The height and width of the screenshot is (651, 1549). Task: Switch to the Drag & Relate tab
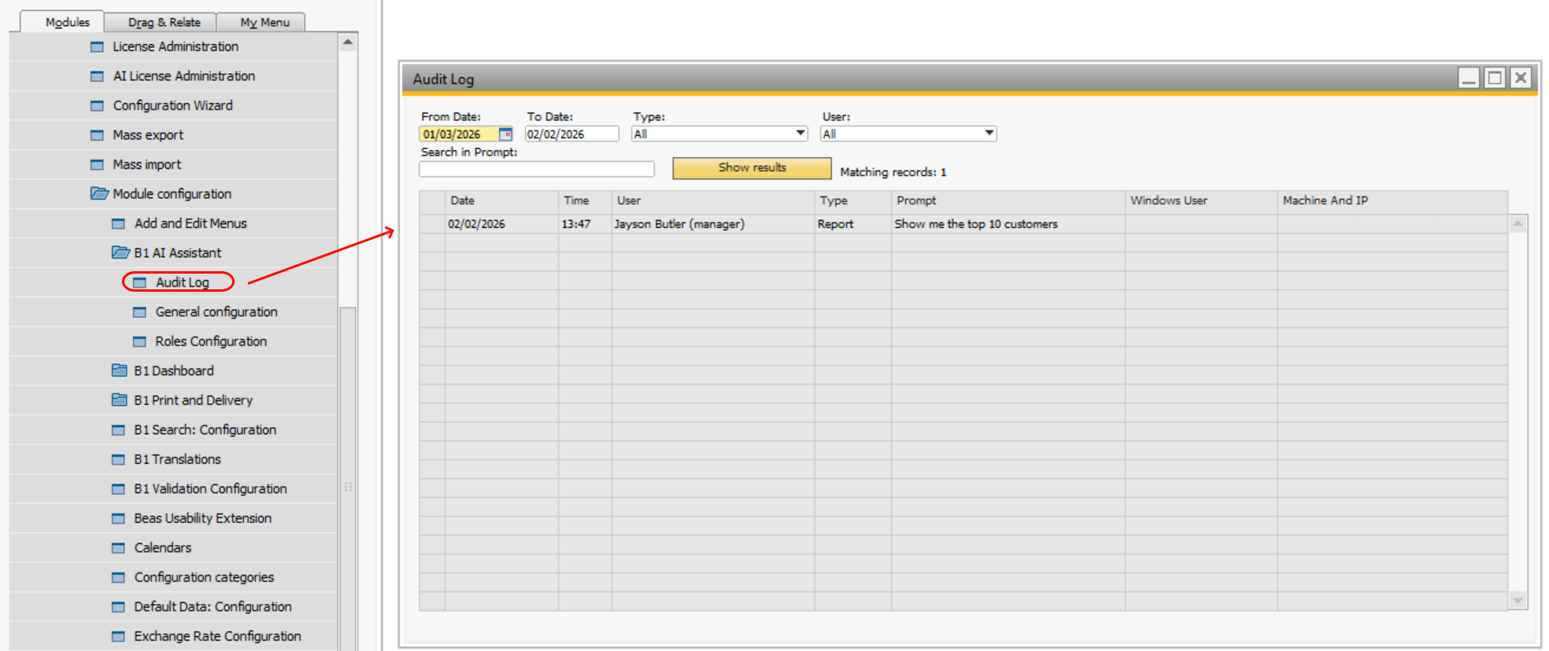tap(164, 22)
